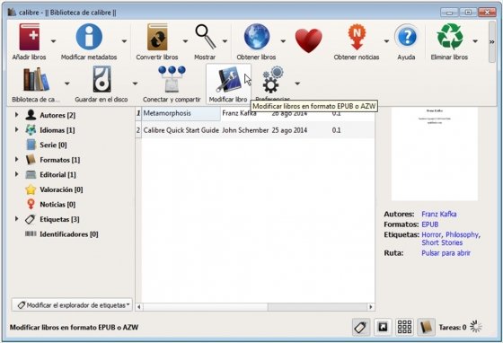This screenshot has width=503, height=343.
Task: Select Serie [0] in tag browser
Action: (53, 145)
